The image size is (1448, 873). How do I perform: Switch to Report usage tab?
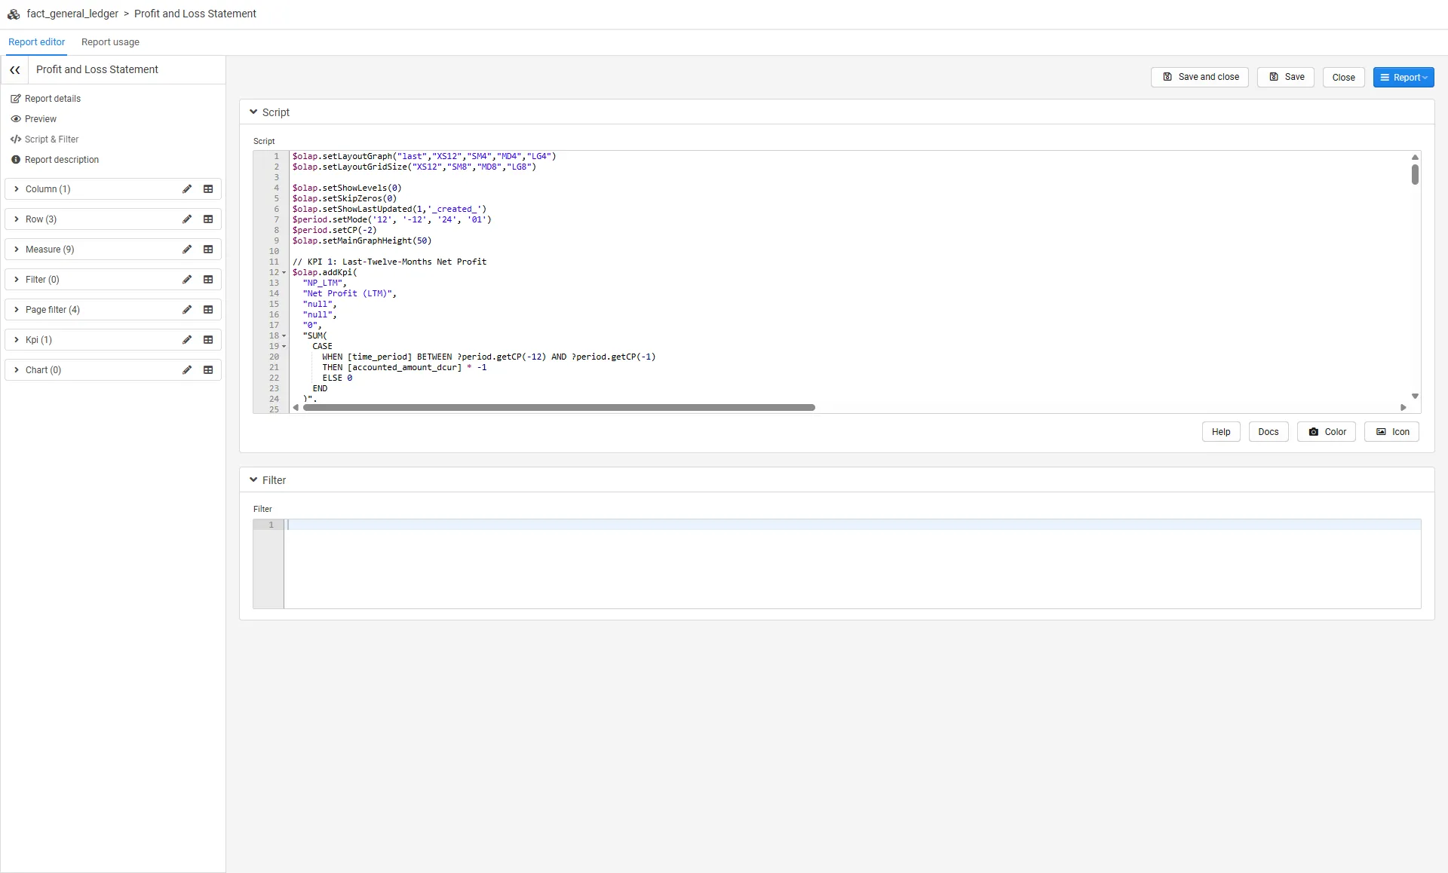(110, 42)
